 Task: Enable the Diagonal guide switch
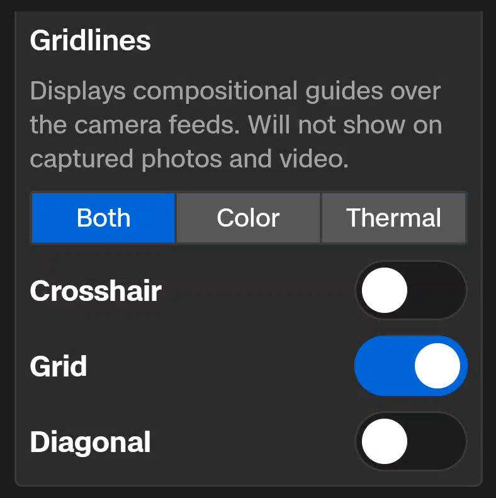point(410,441)
